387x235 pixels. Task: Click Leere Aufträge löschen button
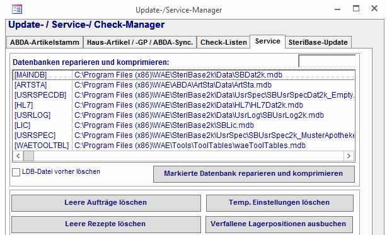coord(106,203)
